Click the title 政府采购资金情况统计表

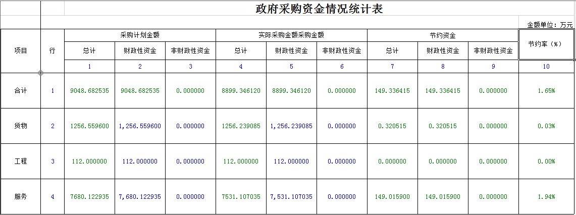[x=319, y=9]
